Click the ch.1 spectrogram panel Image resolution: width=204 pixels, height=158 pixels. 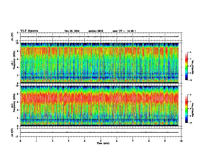pos(99,63)
